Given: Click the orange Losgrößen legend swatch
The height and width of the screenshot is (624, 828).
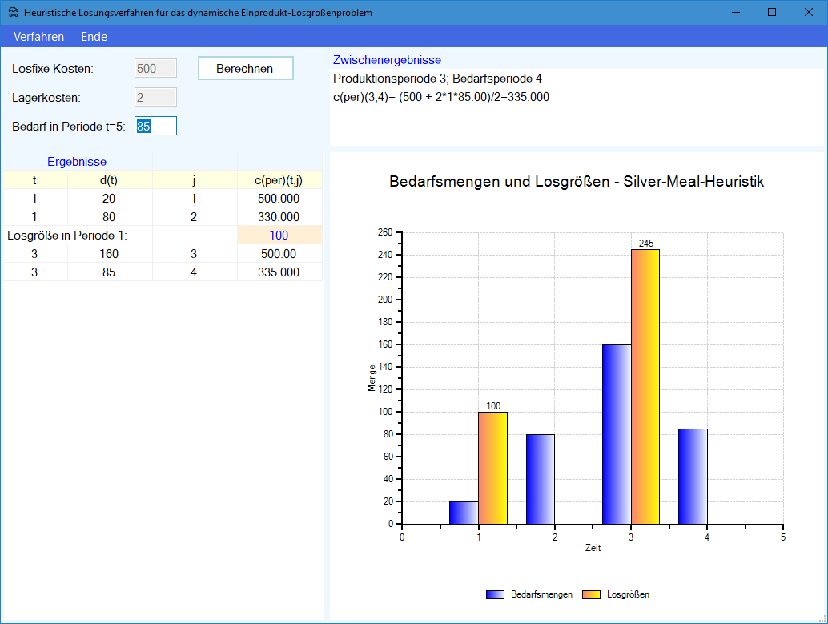Looking at the screenshot, I should tap(592, 594).
